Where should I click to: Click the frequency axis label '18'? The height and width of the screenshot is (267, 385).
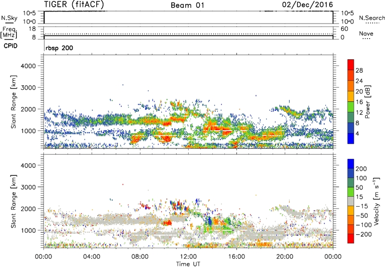32,29
